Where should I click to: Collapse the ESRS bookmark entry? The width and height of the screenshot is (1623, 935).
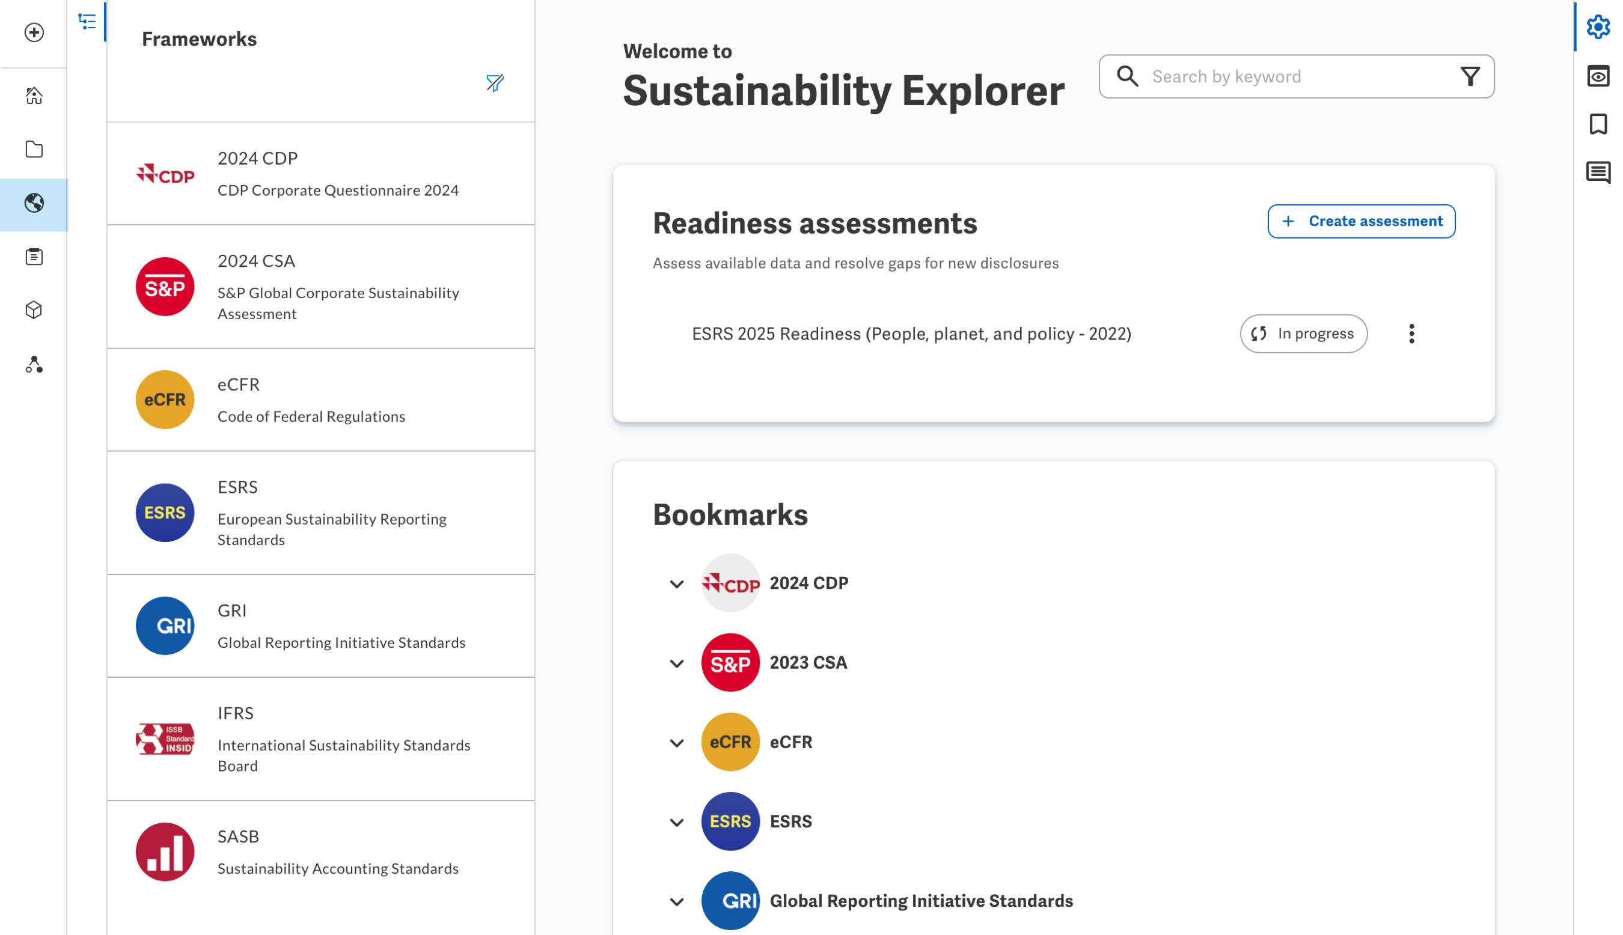[676, 822]
